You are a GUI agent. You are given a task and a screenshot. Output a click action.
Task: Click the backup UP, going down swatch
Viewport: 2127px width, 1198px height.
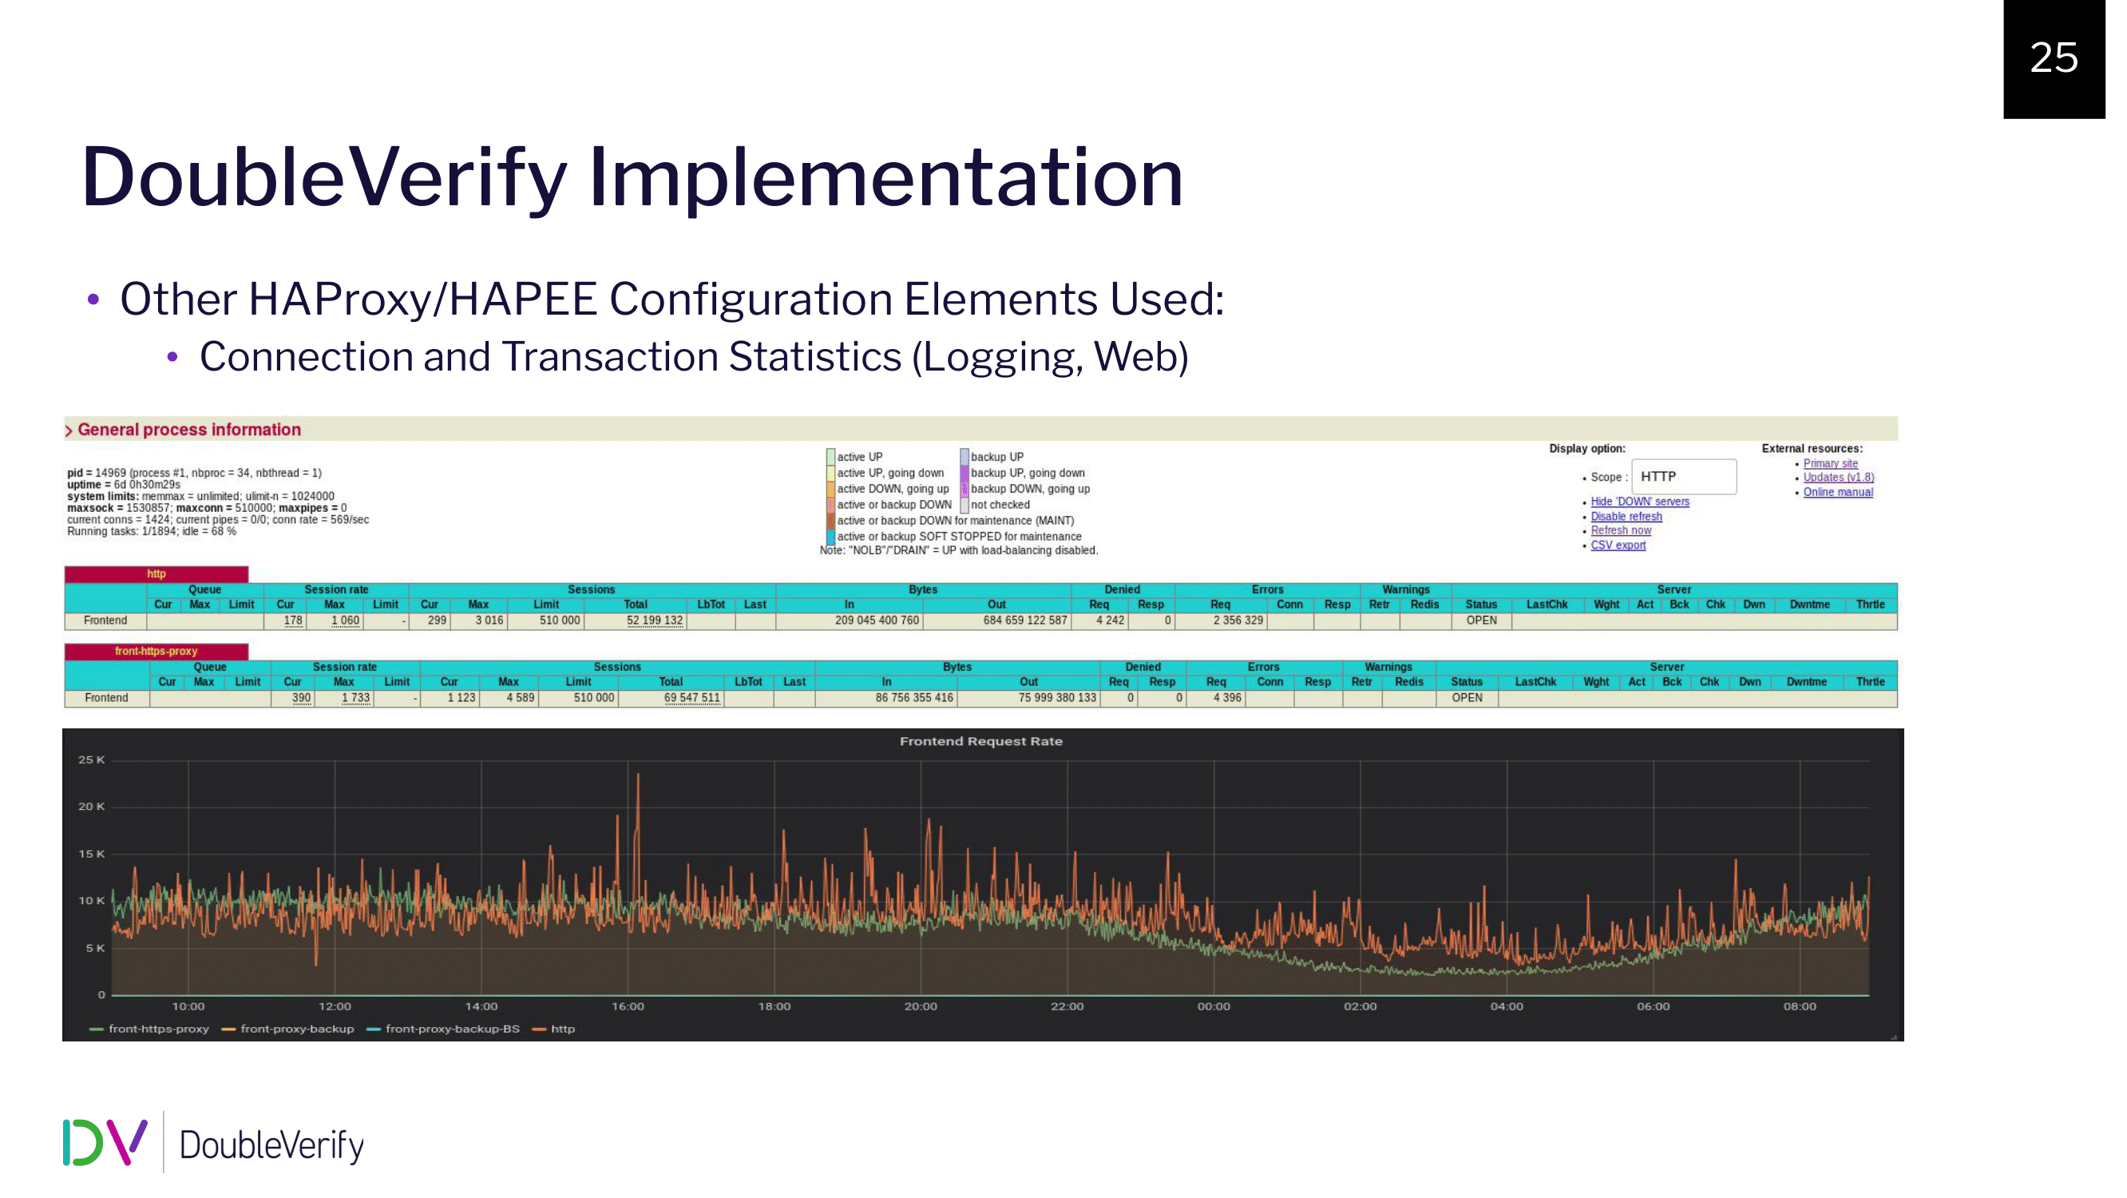click(964, 473)
